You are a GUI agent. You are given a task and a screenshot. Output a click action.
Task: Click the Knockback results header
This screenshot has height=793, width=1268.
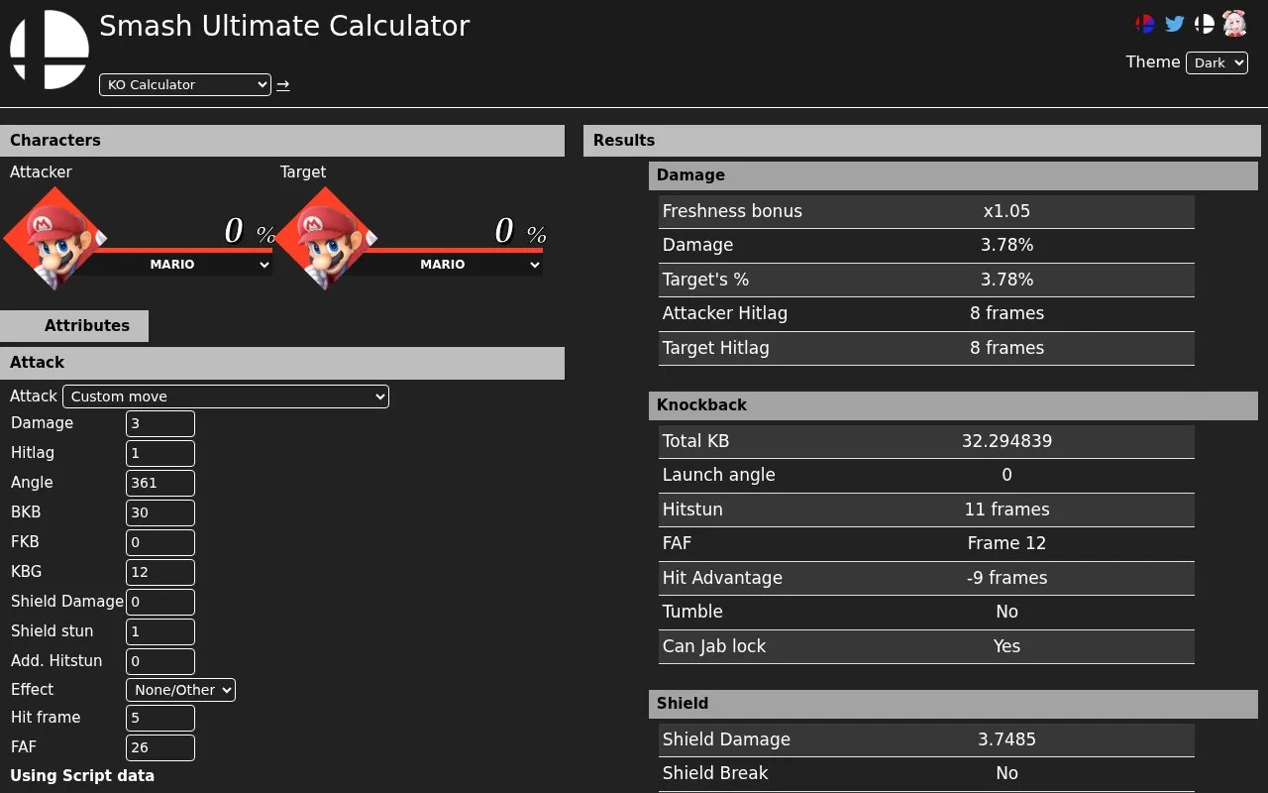tap(953, 405)
